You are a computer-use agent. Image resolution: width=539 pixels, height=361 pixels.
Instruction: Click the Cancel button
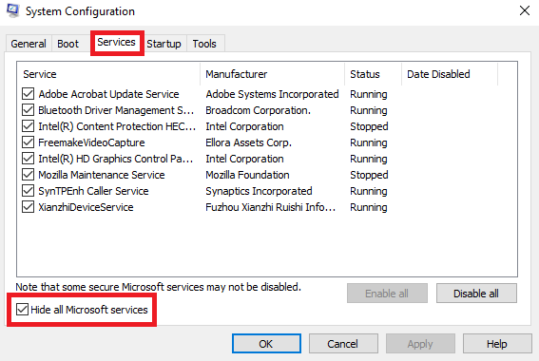tap(343, 344)
